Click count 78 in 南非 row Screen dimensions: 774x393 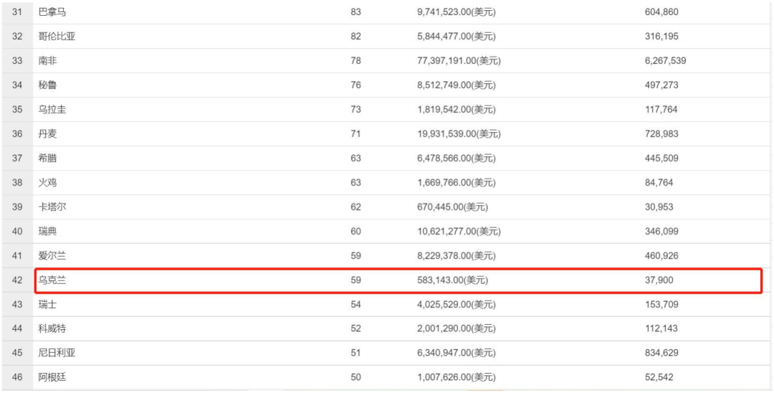coord(356,61)
